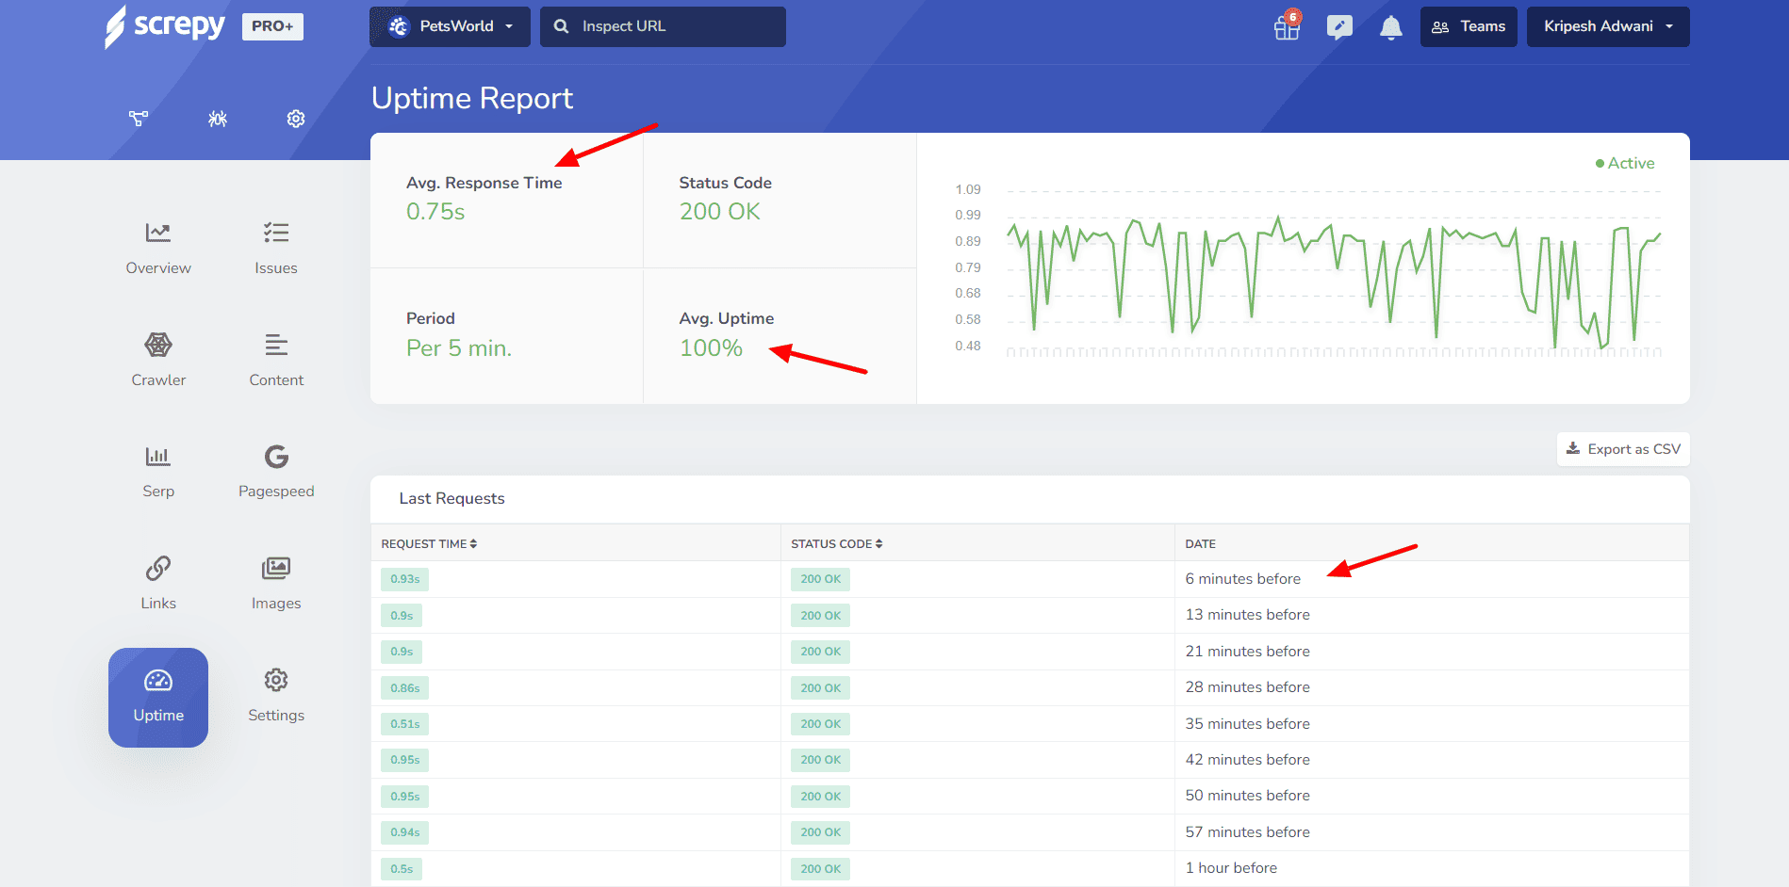The image size is (1789, 887).
Task: Click the sitemap structure icon
Action: [x=139, y=119]
